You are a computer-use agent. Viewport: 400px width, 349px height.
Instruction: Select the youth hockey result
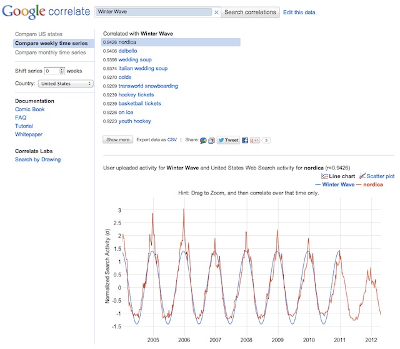point(135,121)
